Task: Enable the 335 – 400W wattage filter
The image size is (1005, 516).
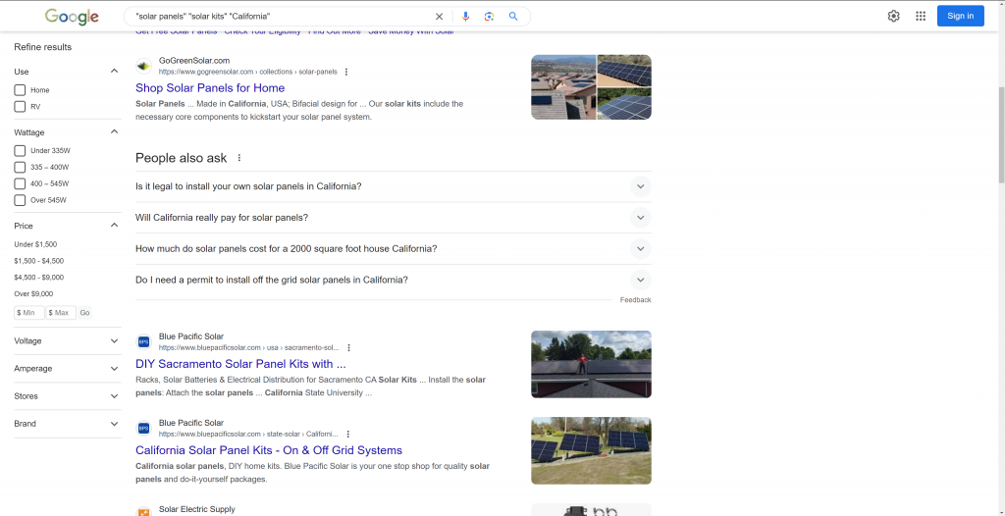Action: coord(20,168)
